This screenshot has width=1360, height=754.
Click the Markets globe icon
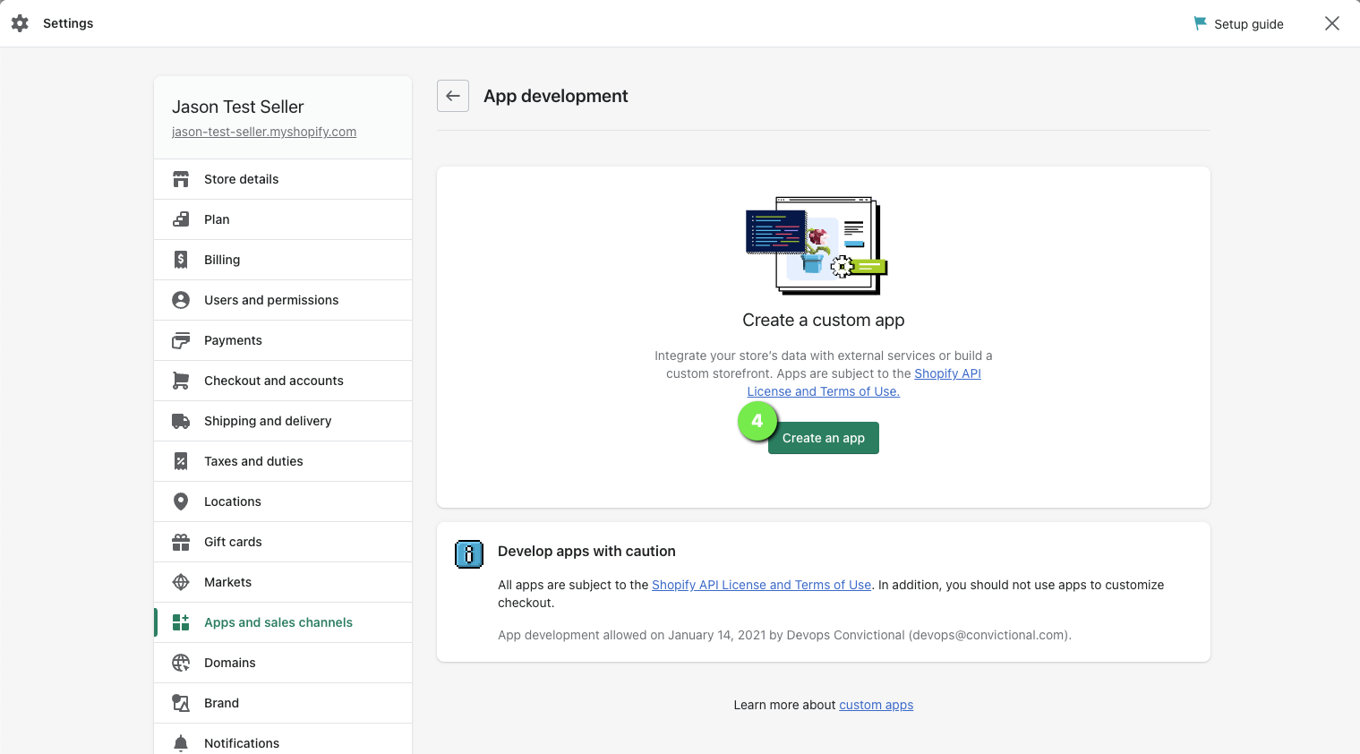(181, 582)
